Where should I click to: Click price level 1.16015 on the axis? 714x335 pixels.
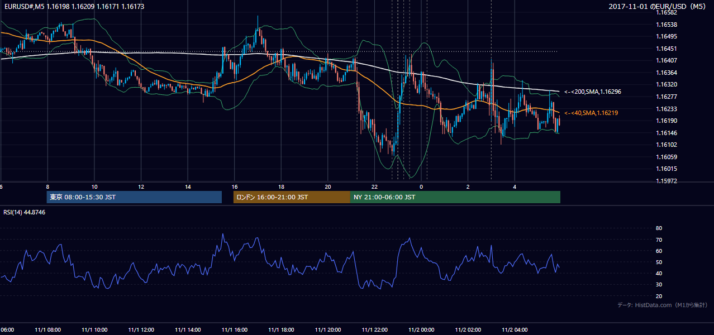pos(667,169)
